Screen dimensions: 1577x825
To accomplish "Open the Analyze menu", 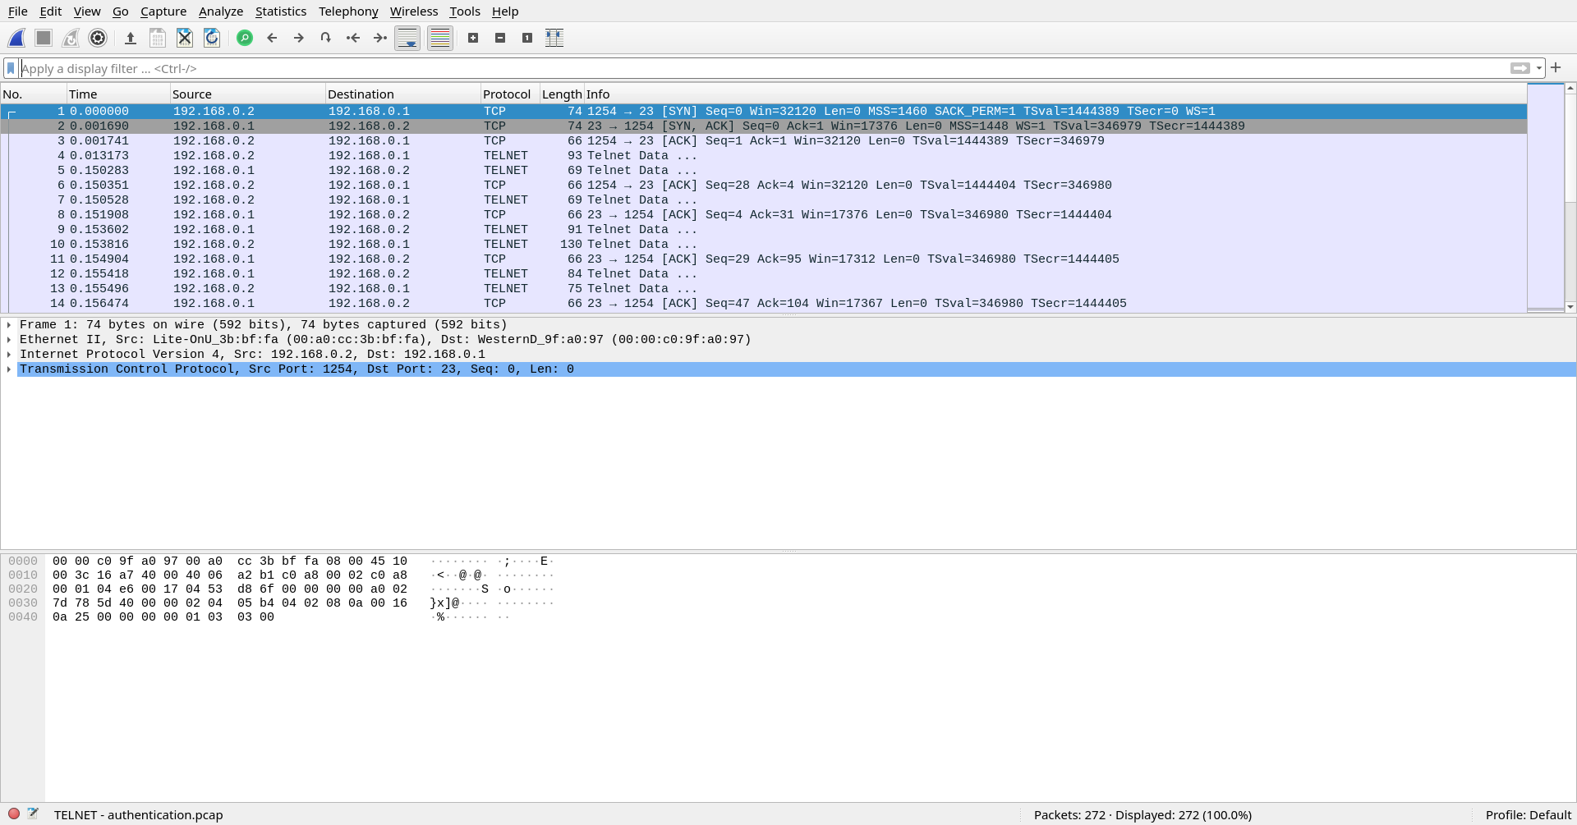I will coord(221,11).
